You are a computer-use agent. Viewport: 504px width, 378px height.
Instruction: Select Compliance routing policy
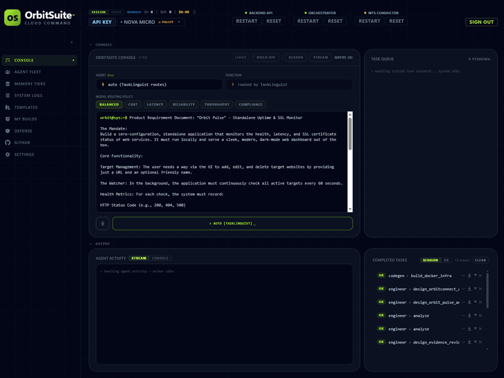250,104
